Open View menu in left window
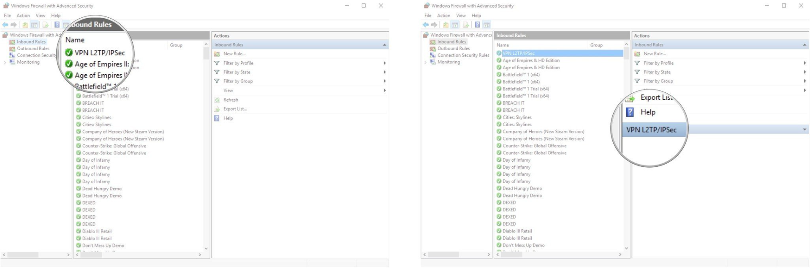Image resolution: width=810 pixels, height=268 pixels. click(41, 16)
